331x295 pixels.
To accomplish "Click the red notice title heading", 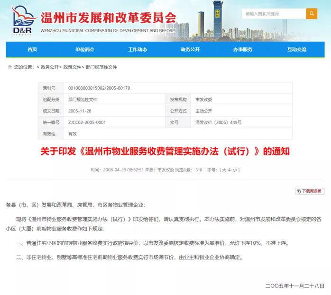I will click(x=165, y=151).
